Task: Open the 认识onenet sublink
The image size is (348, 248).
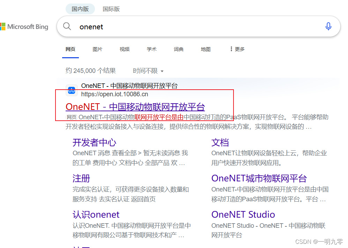Action: (96, 215)
